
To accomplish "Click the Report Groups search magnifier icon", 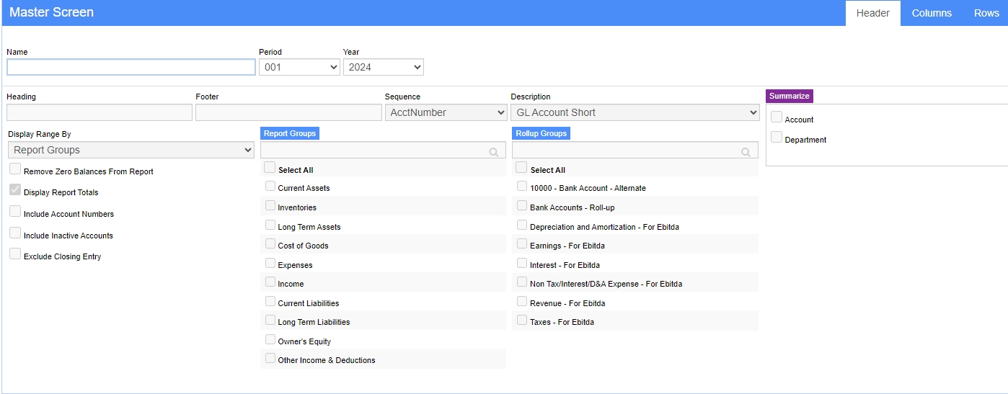I will [x=494, y=152].
